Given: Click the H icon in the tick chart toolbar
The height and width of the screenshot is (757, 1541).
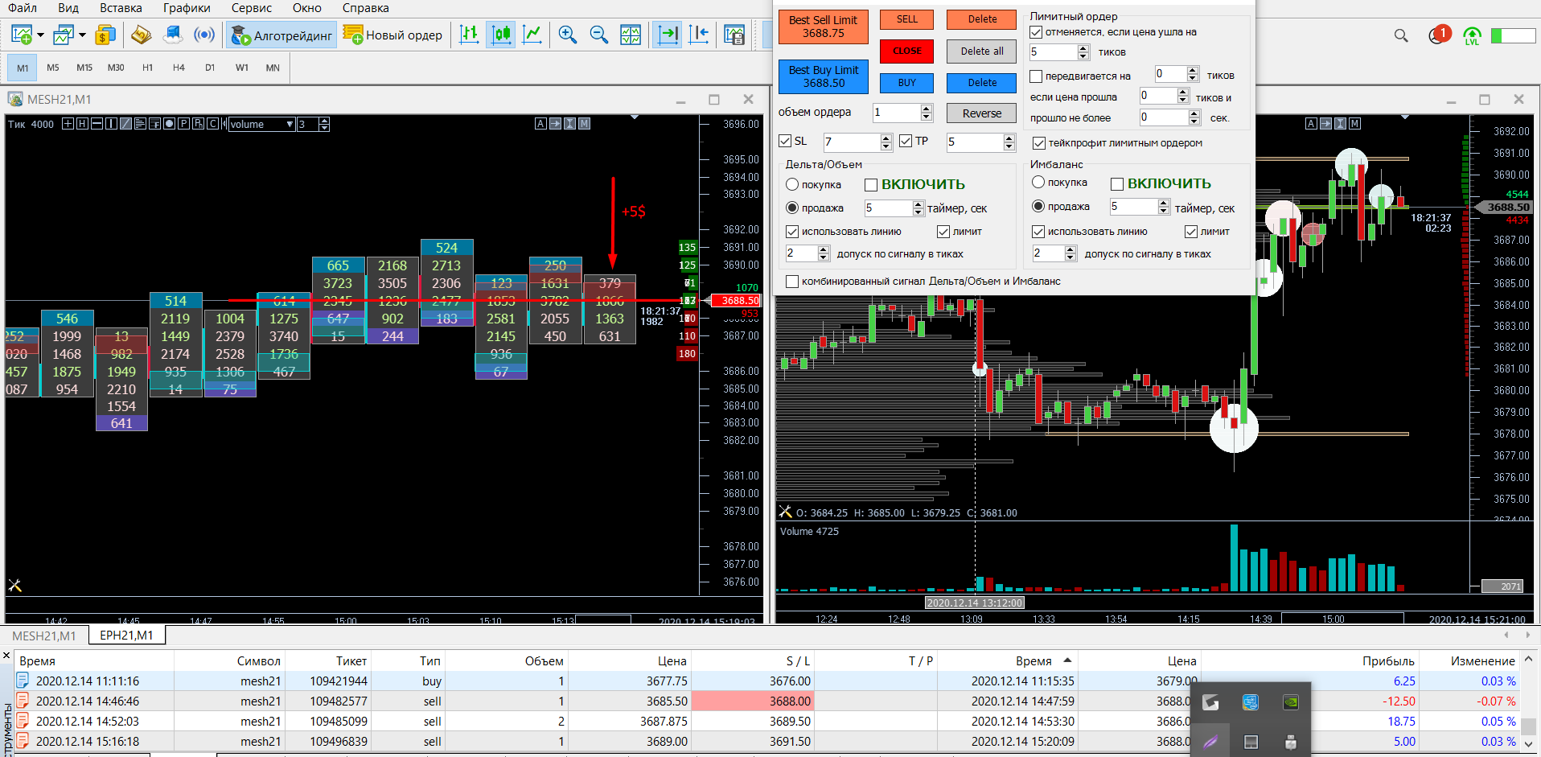Looking at the screenshot, I should click(82, 124).
